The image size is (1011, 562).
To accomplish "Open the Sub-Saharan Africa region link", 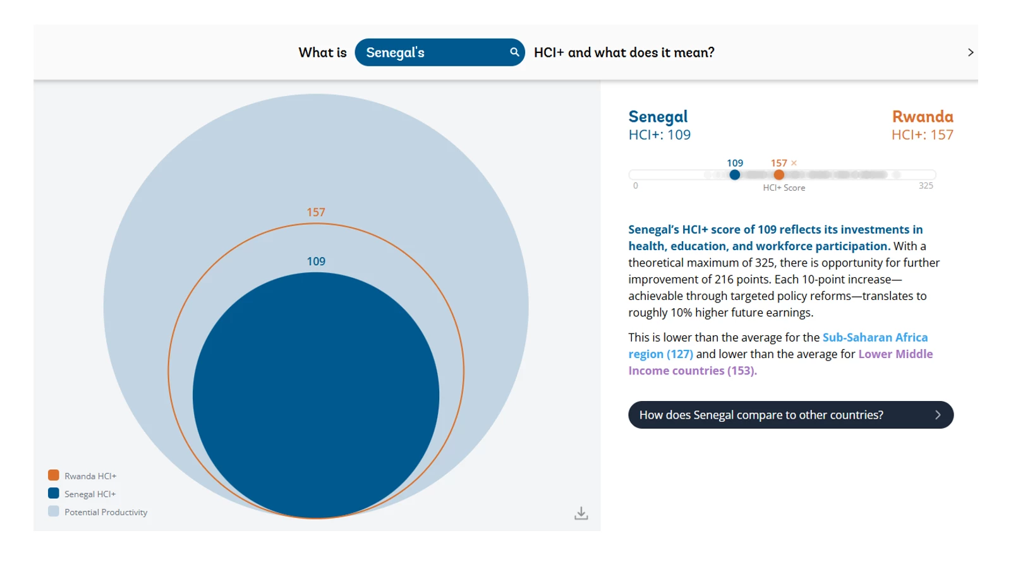I will [x=875, y=338].
